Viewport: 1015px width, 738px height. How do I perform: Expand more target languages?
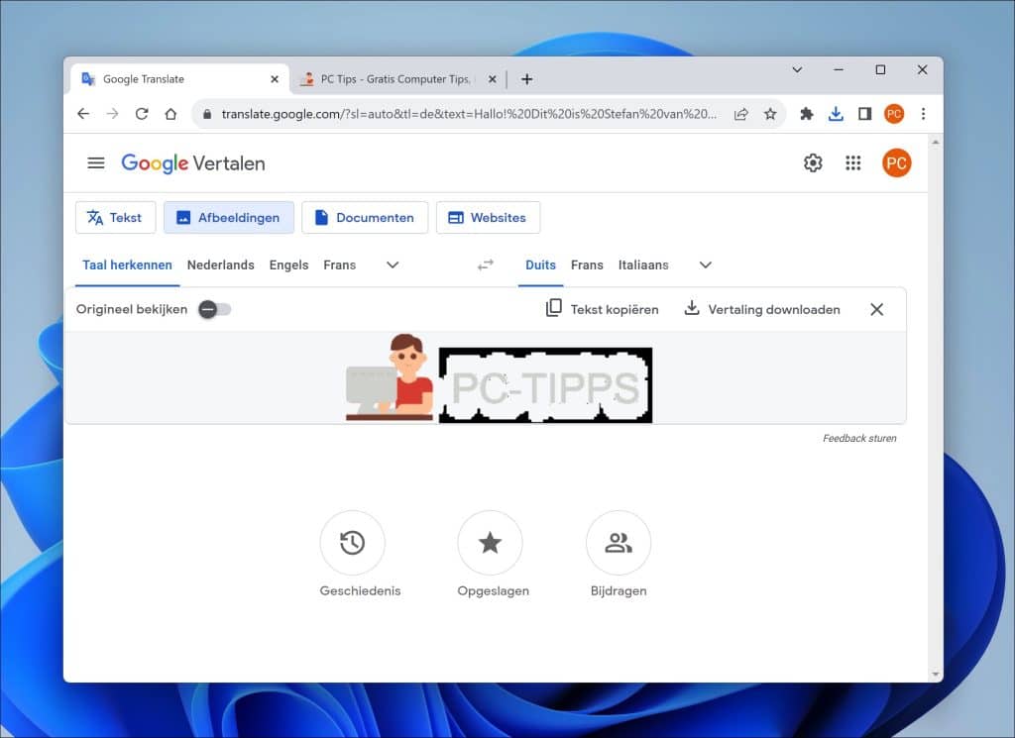[x=706, y=264]
